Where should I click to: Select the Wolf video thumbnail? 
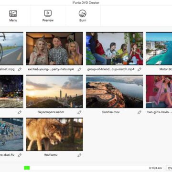(54, 134)
